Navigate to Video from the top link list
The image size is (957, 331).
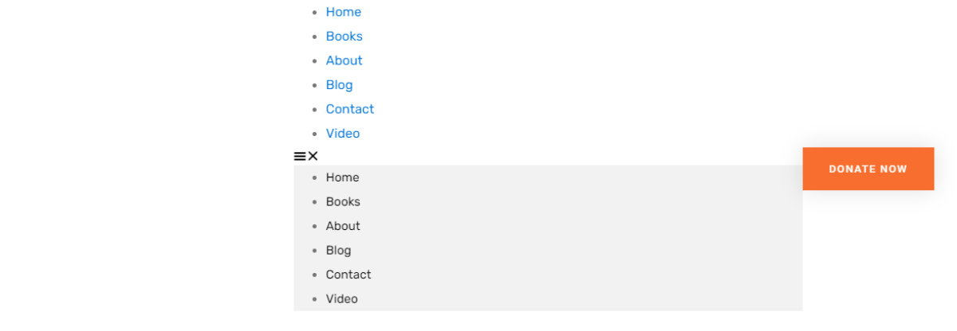point(342,134)
